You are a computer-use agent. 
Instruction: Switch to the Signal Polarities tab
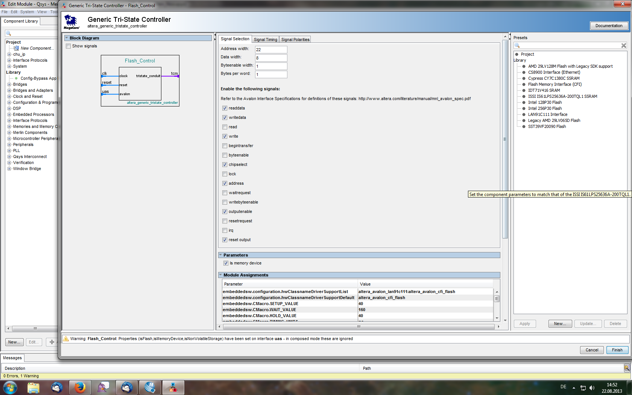[x=295, y=39]
